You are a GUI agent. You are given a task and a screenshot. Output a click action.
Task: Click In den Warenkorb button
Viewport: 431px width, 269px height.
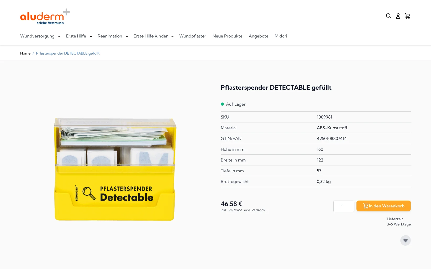[x=383, y=206]
